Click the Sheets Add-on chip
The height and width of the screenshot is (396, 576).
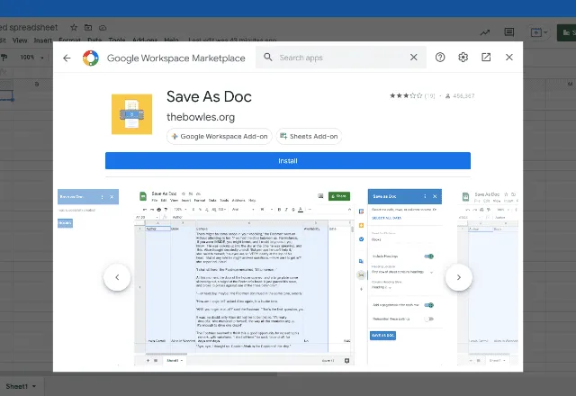[309, 136]
